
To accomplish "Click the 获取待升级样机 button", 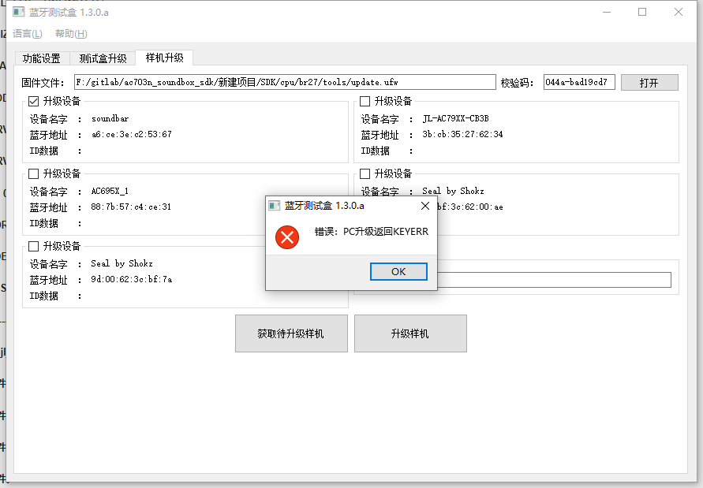I will point(291,333).
